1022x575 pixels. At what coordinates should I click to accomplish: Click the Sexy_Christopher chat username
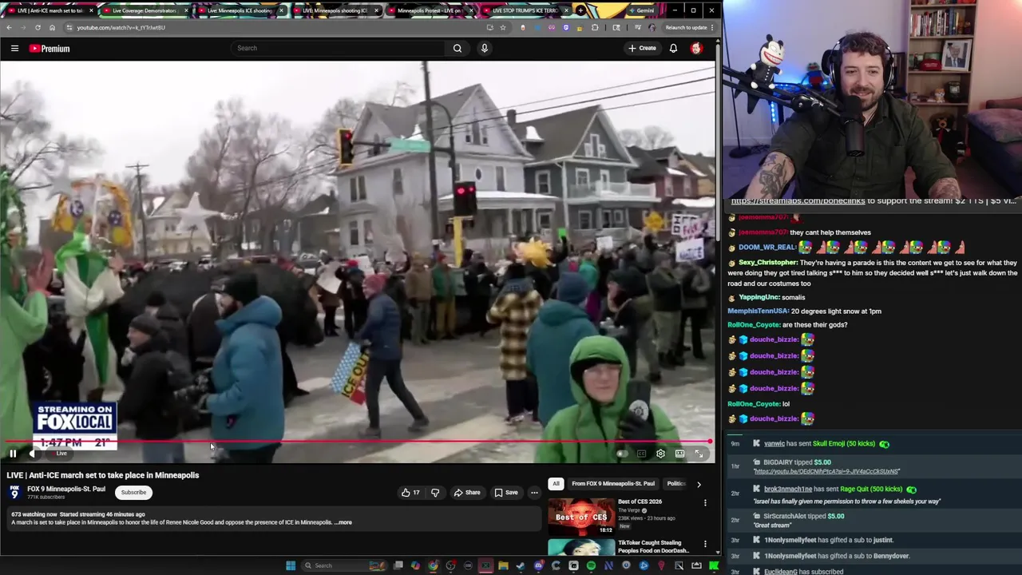768,263
